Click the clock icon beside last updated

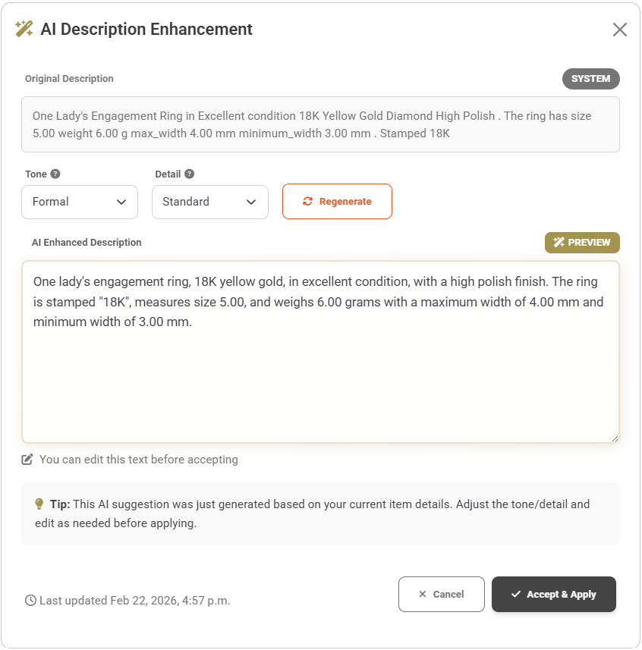click(x=30, y=600)
